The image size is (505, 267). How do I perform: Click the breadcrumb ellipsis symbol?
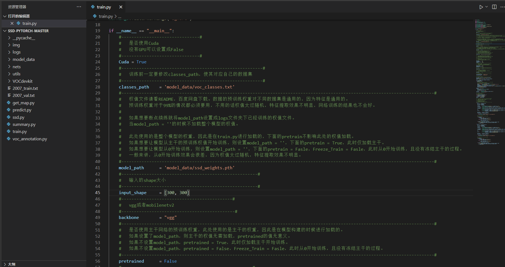pos(120,16)
